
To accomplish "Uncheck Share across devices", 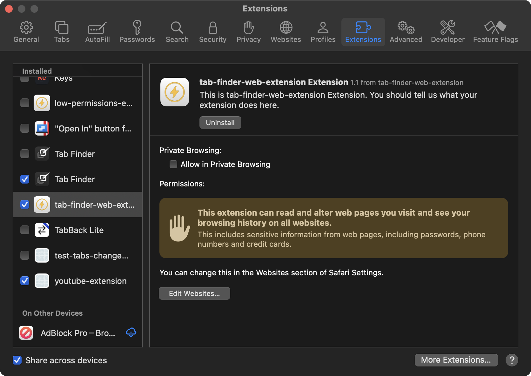I will click(x=17, y=360).
